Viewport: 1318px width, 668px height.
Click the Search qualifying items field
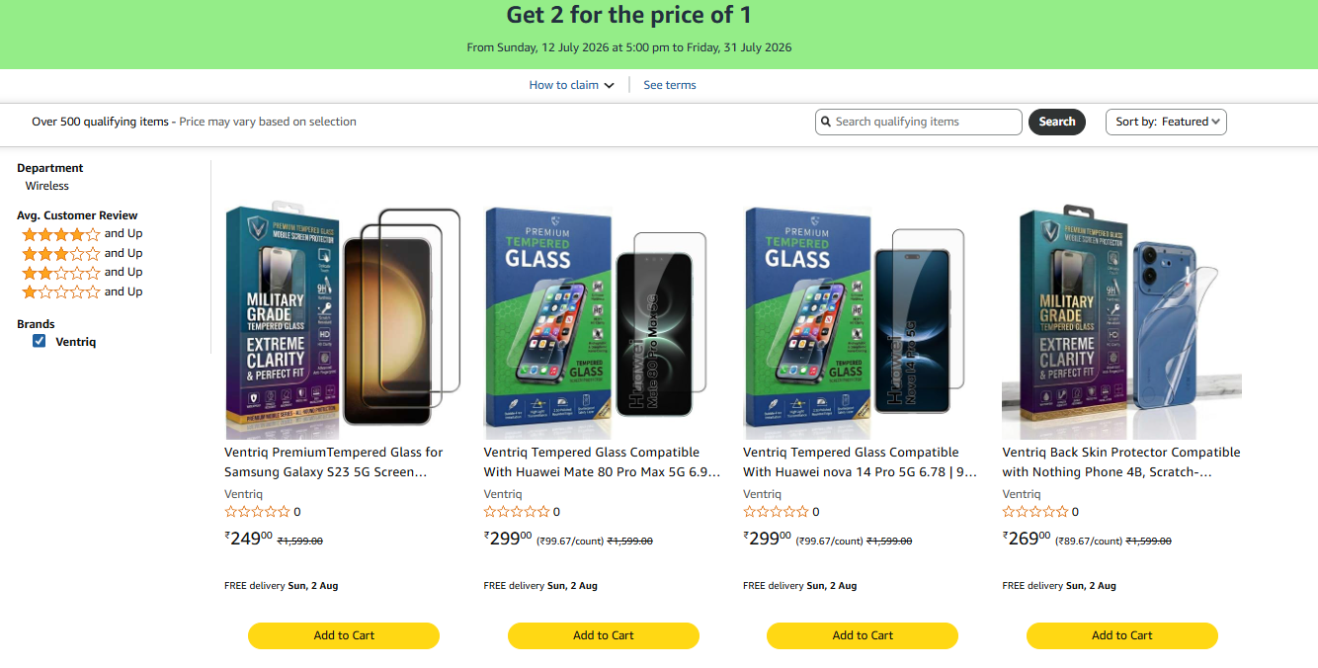click(x=919, y=122)
